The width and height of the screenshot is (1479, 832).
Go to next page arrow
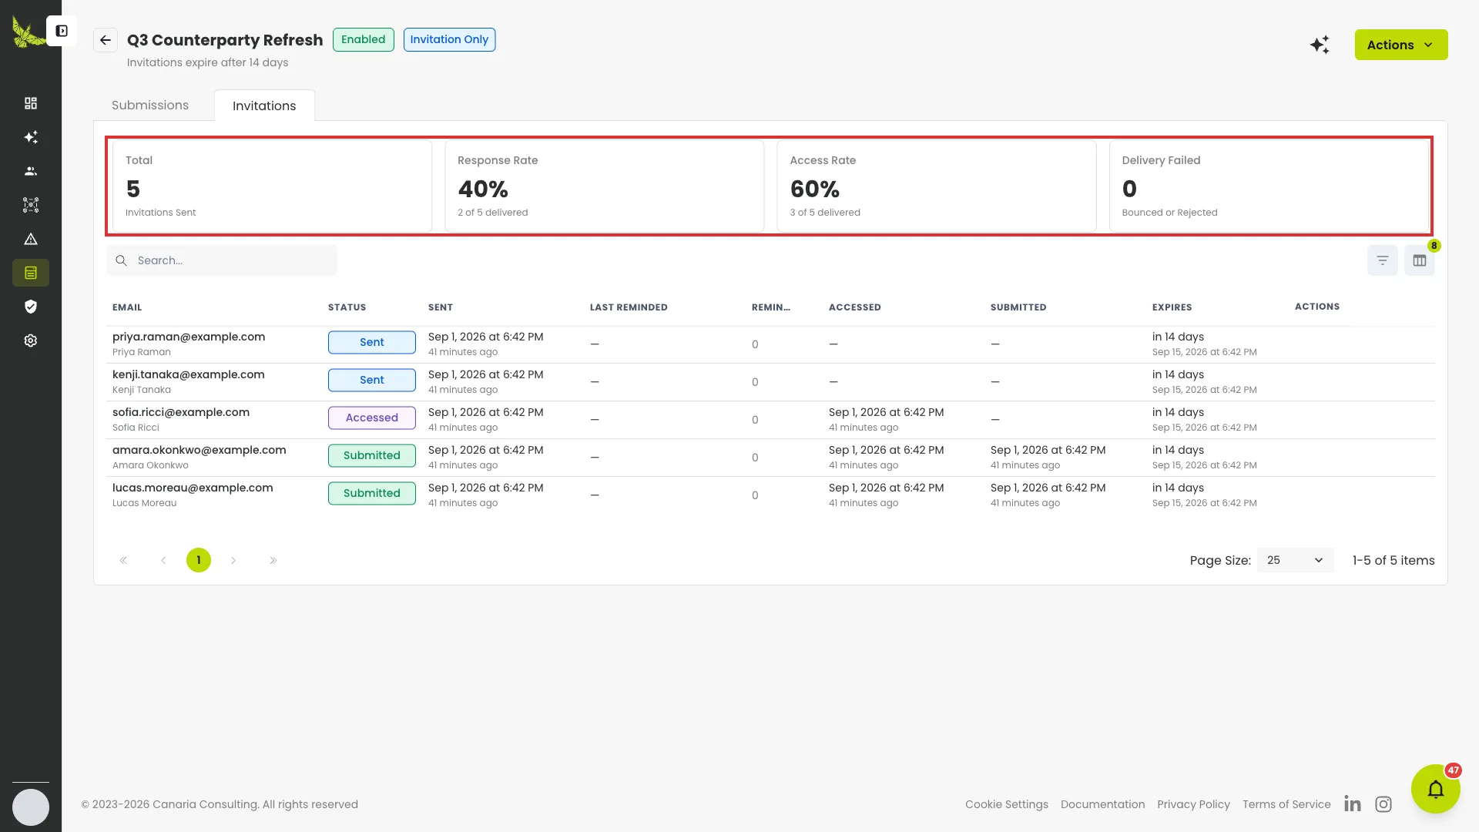coord(233,560)
